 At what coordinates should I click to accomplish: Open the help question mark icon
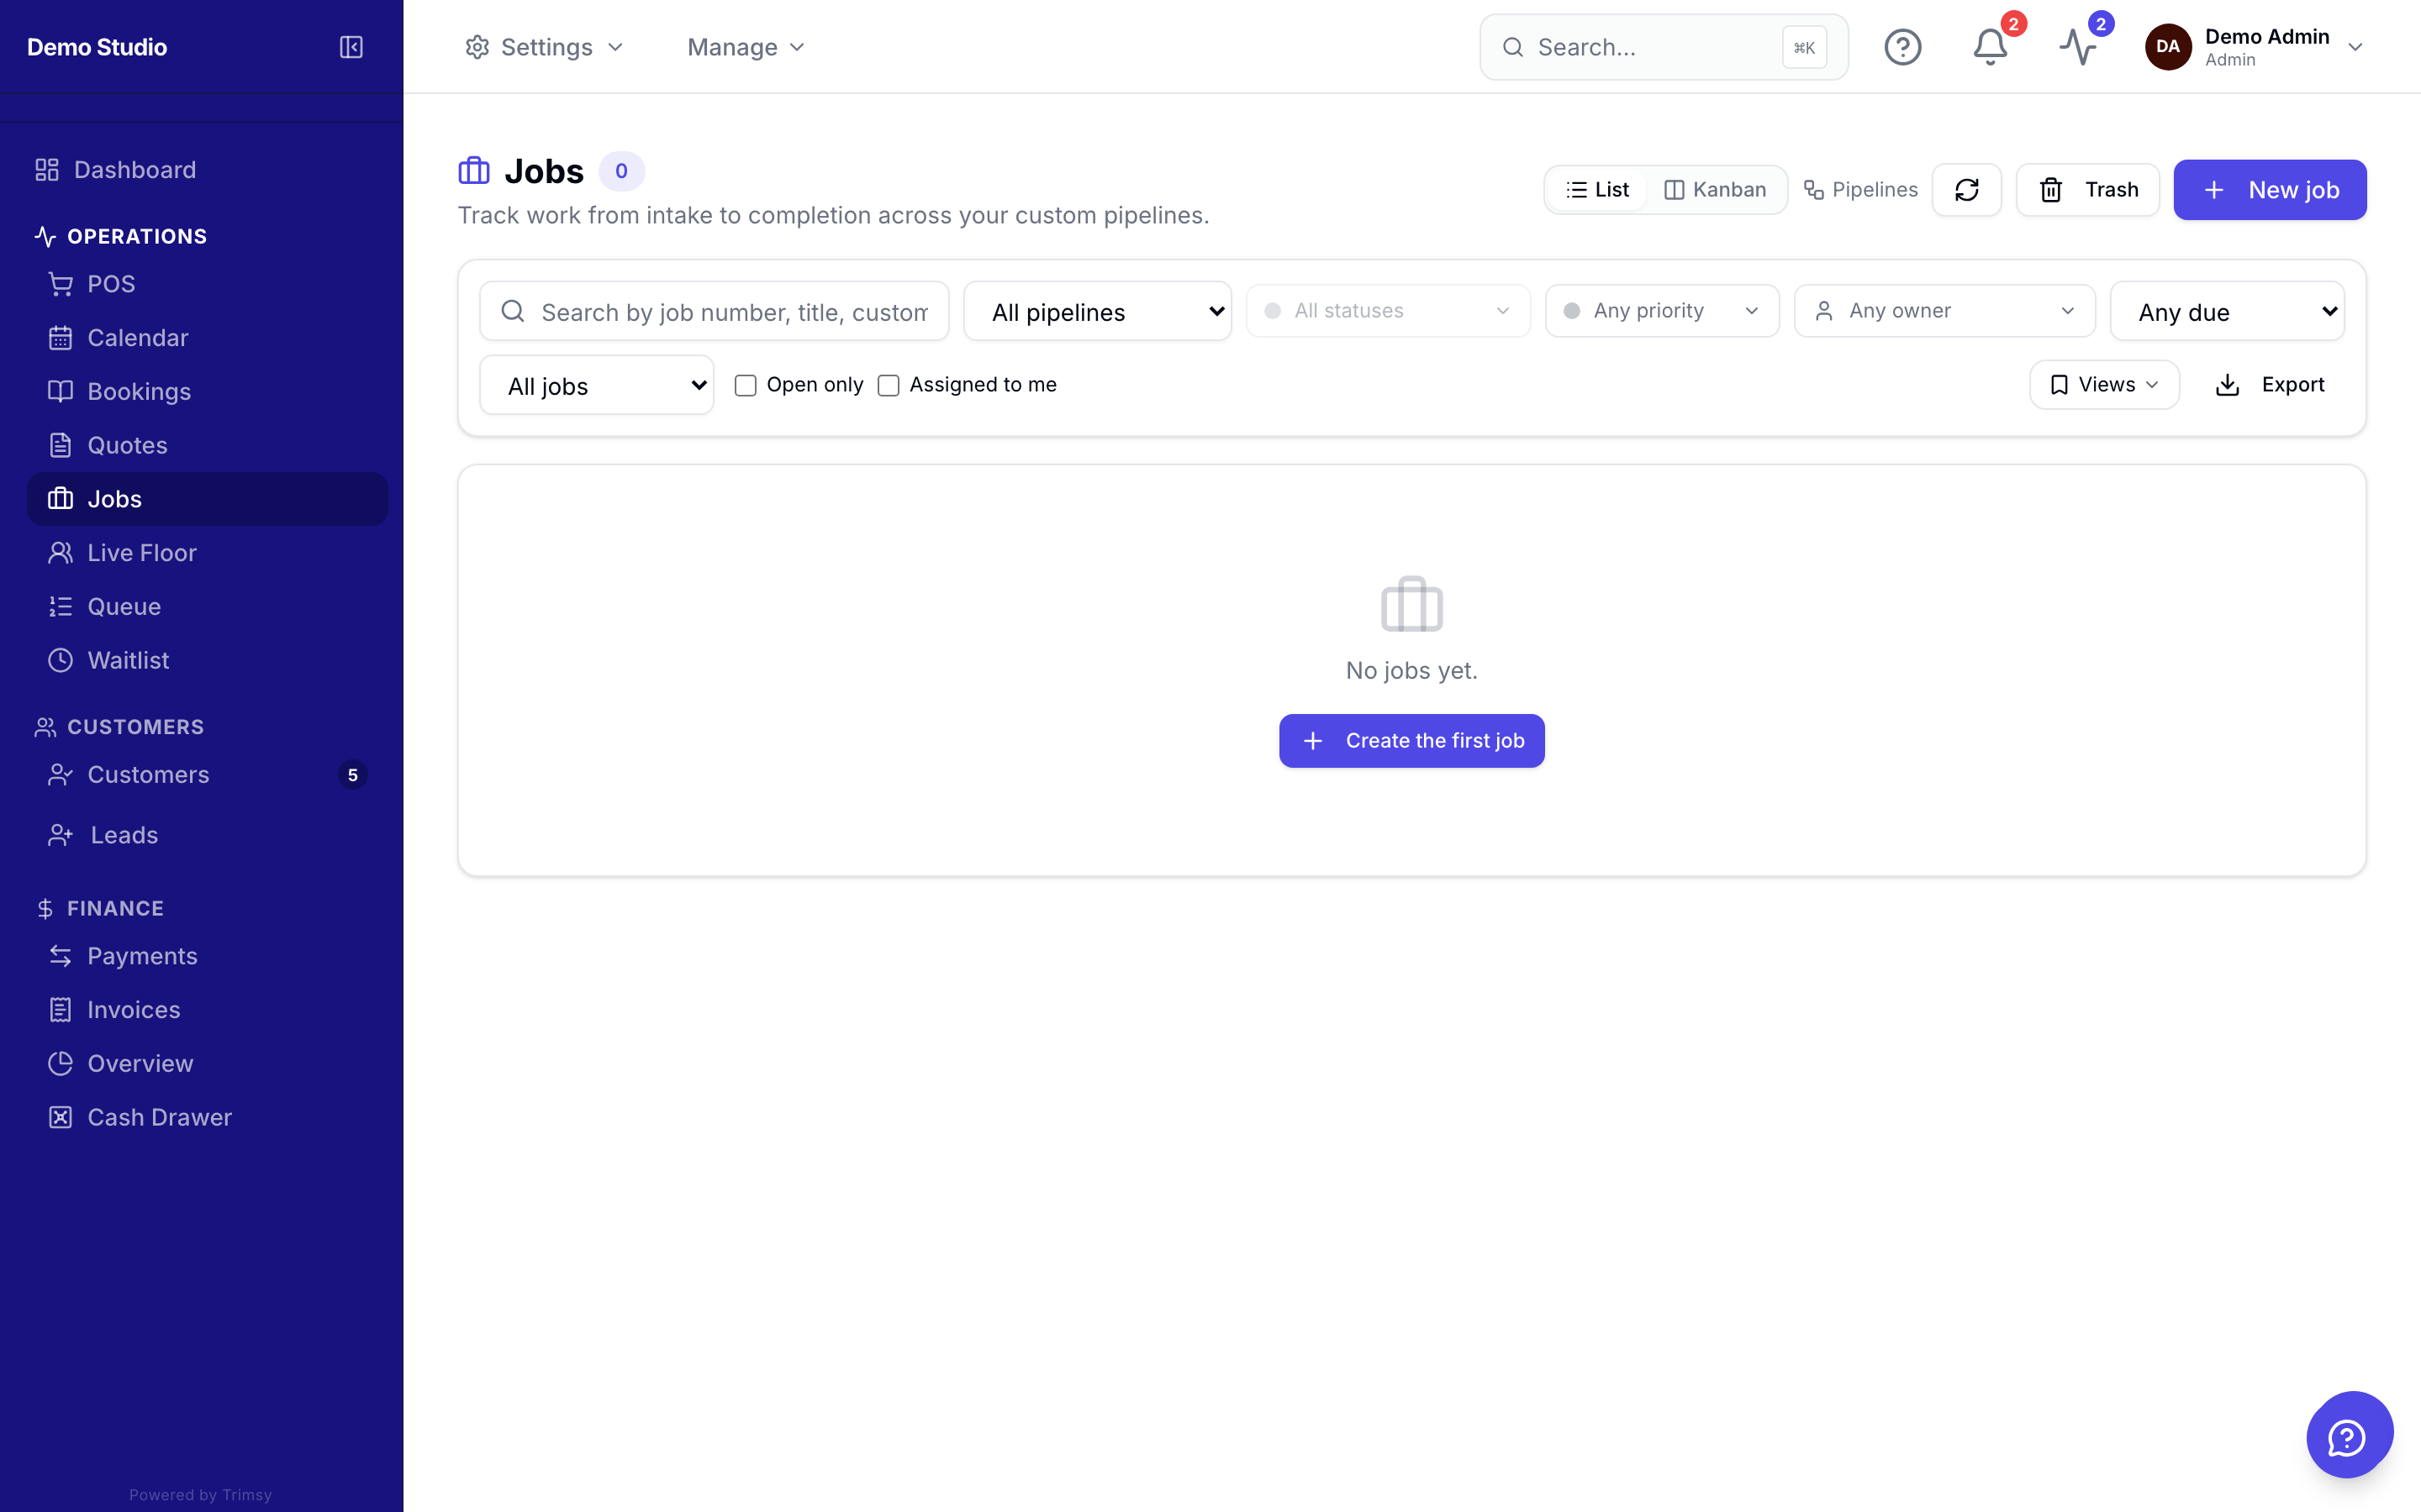1901,47
